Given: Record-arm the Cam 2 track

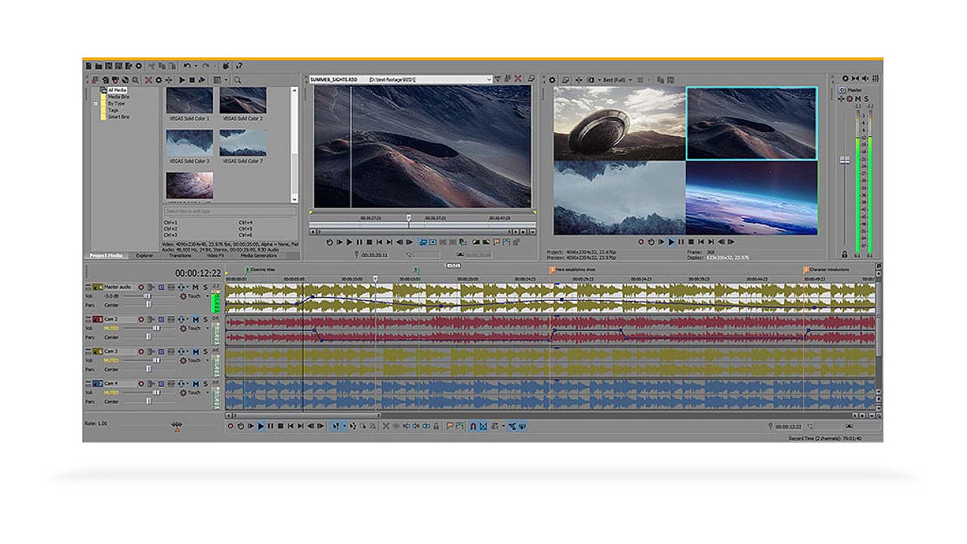Looking at the screenshot, I should tap(141, 319).
